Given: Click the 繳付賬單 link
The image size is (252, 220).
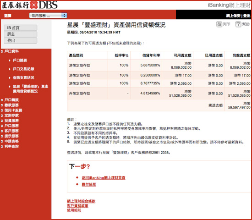Looking at the screenshot, I should tap(89, 184).
